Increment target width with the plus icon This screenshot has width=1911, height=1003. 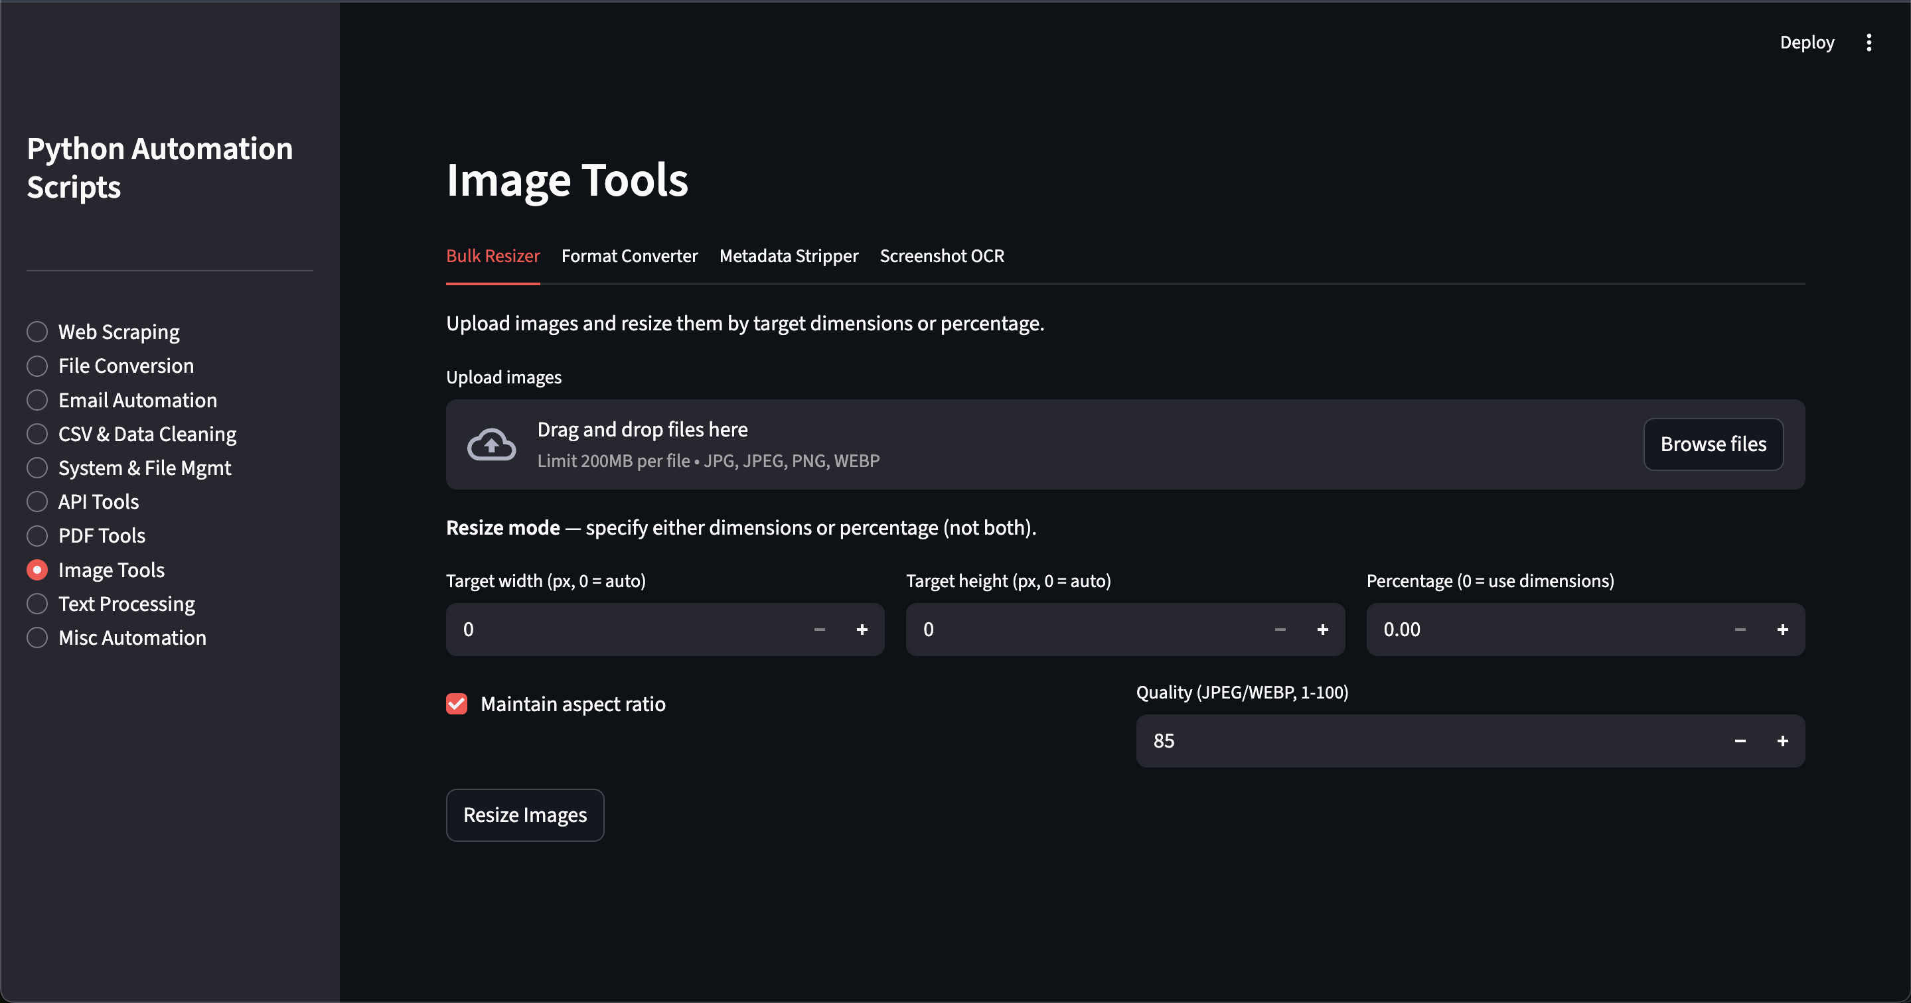click(862, 630)
